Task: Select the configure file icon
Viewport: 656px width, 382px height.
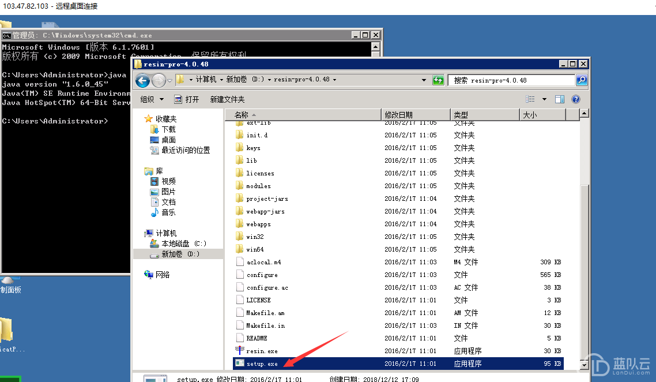Action: 240,274
